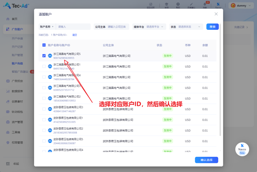Open the notifications bell with 21 badge
The image size is (257, 172).
pos(205,4)
